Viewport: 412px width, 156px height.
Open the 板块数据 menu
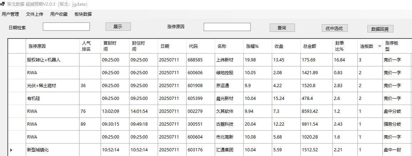(x=83, y=14)
